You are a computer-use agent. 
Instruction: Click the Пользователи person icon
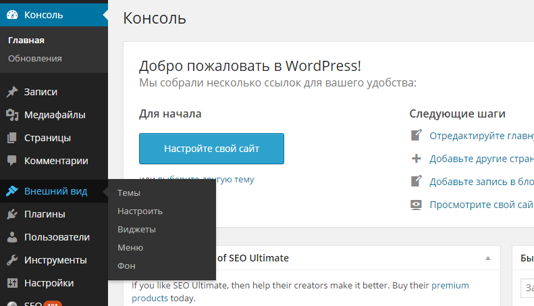[12, 237]
